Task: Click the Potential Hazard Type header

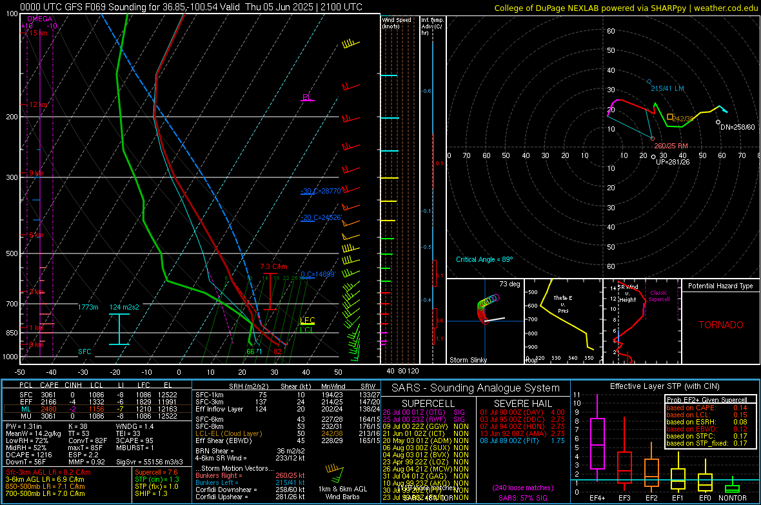Action: [720, 286]
